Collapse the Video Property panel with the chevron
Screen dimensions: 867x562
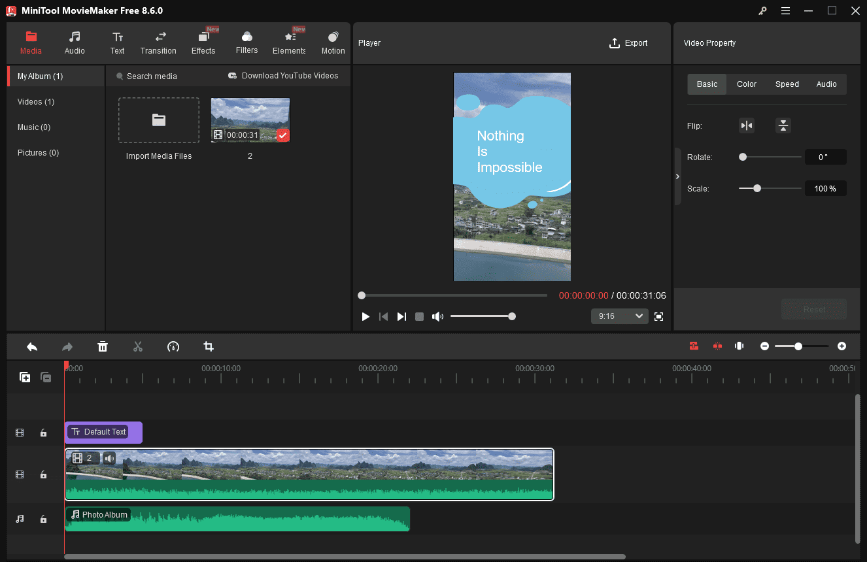(x=677, y=176)
